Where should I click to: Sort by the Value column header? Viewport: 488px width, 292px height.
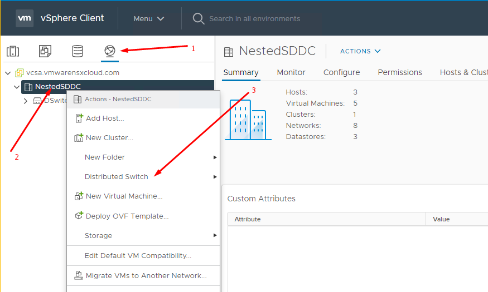click(x=457, y=219)
